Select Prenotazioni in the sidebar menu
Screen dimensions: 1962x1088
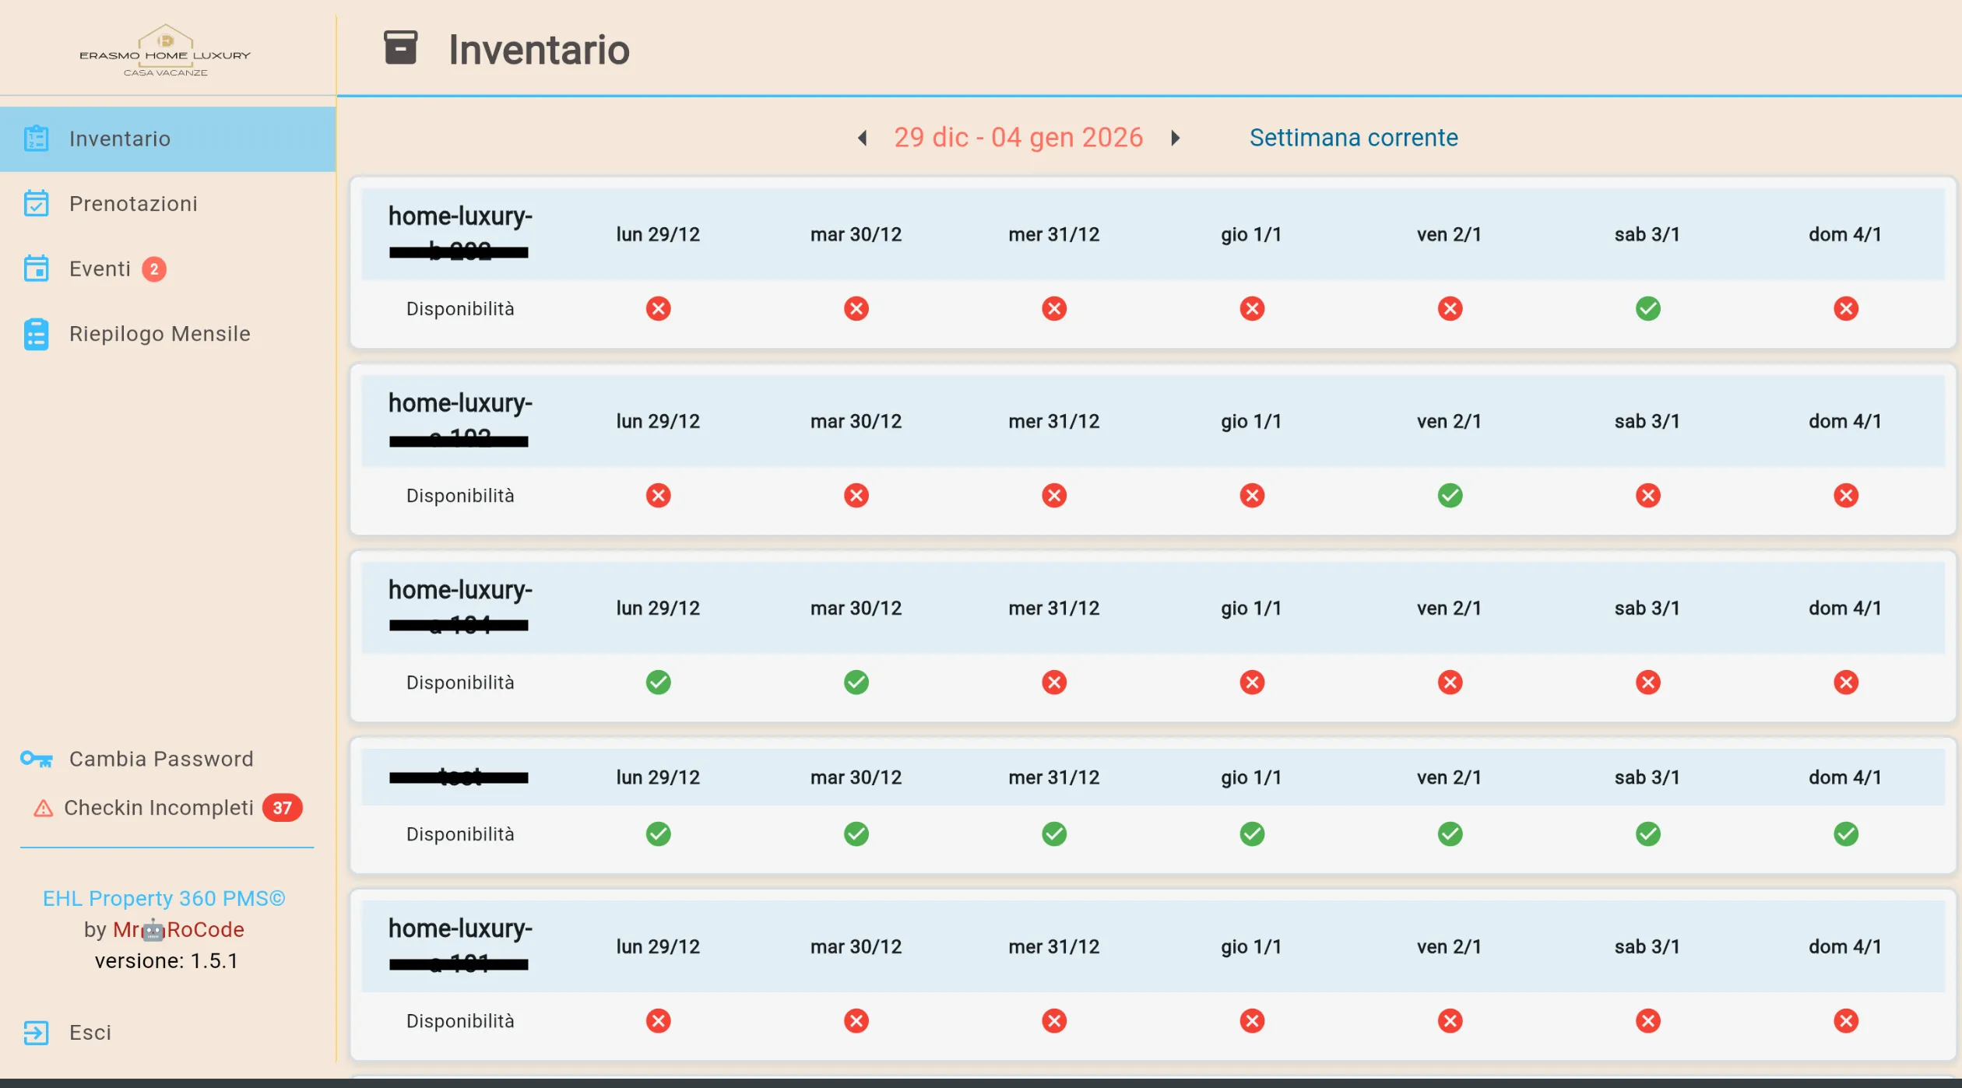point(132,203)
